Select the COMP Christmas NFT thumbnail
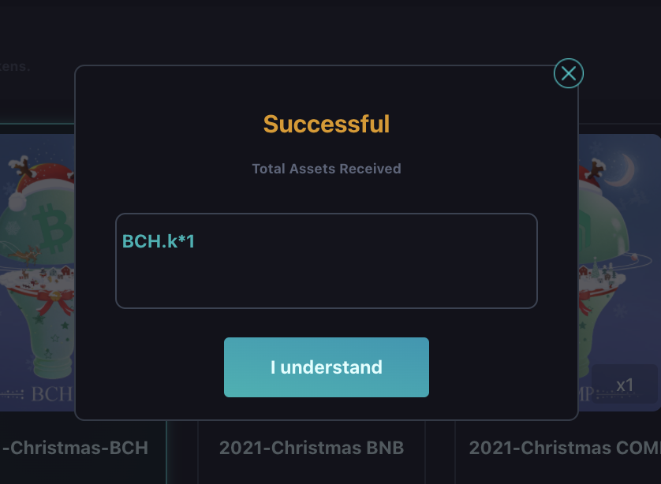The image size is (661, 484). 619,273
